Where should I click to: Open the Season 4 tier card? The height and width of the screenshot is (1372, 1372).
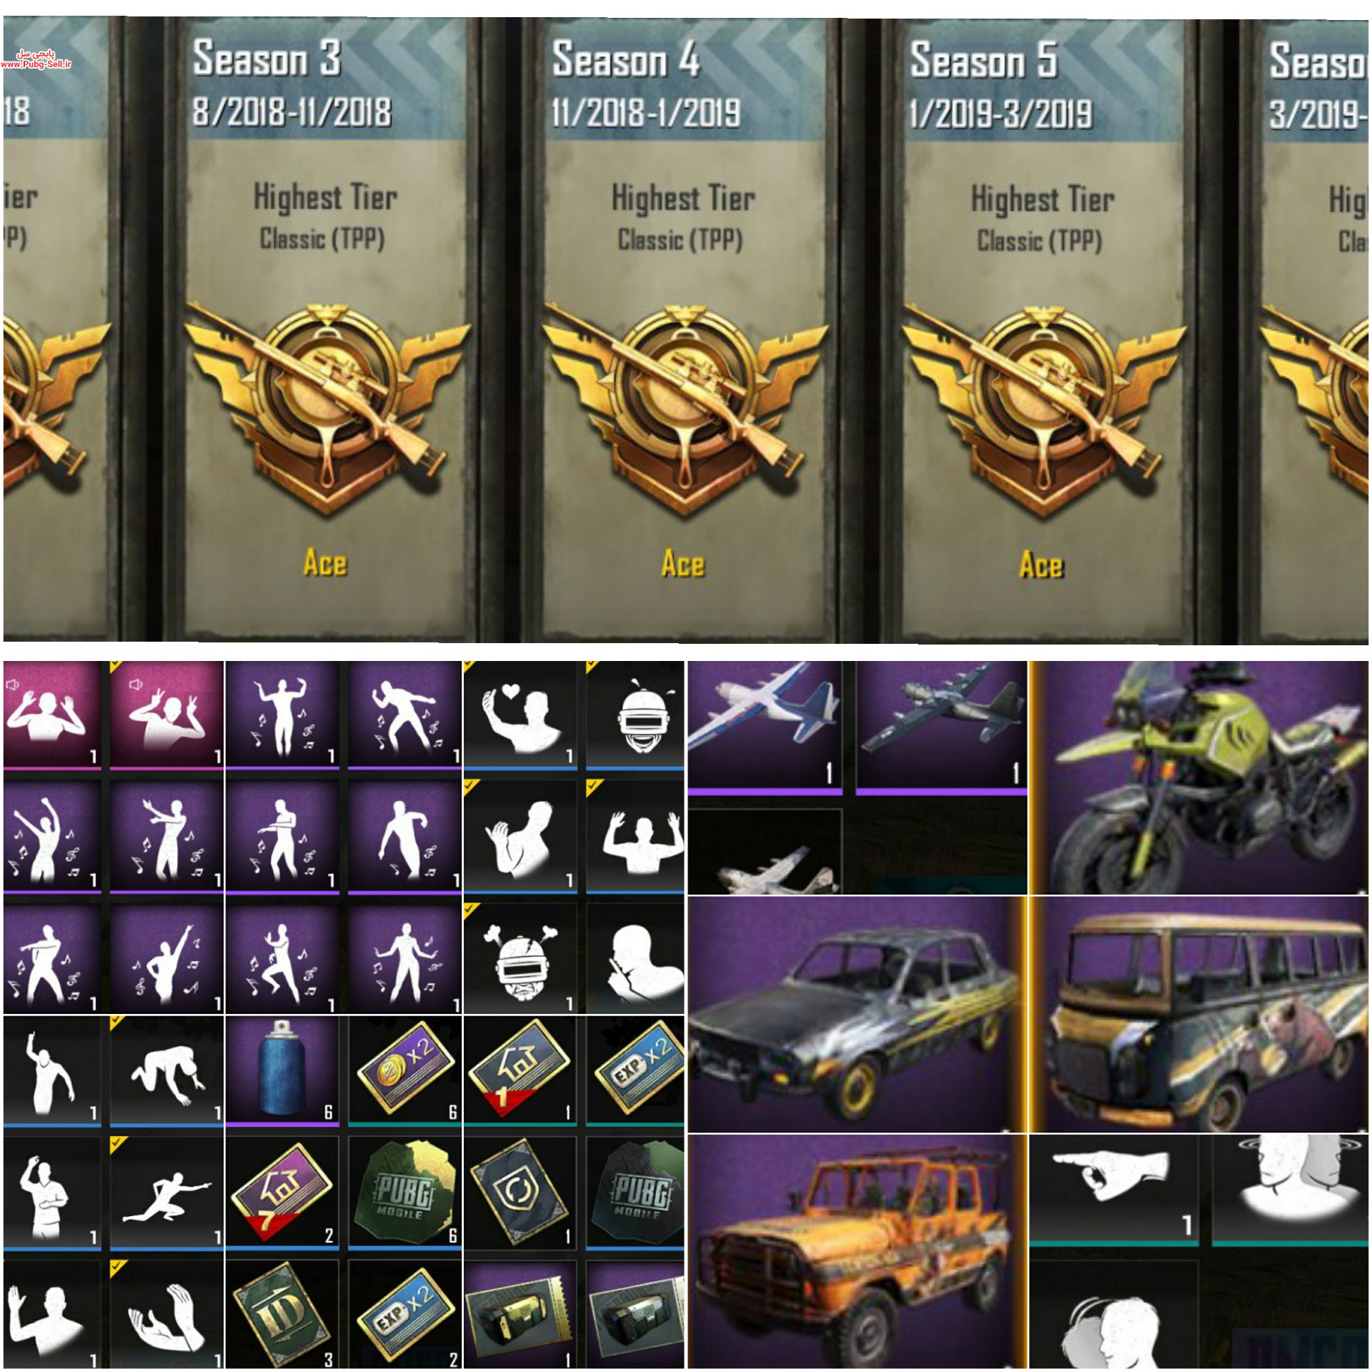point(682,329)
